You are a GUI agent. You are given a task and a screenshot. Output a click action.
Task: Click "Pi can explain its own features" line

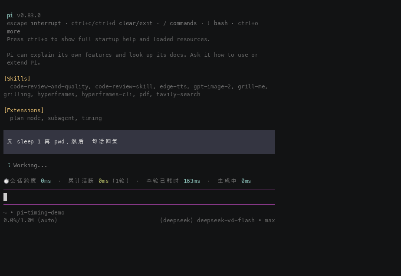pyautogui.click(x=132, y=59)
